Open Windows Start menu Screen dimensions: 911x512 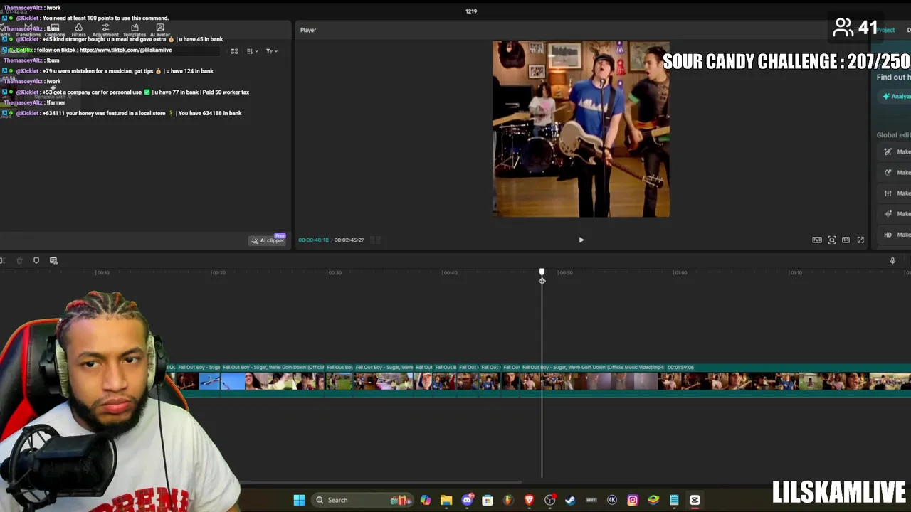[x=300, y=500]
